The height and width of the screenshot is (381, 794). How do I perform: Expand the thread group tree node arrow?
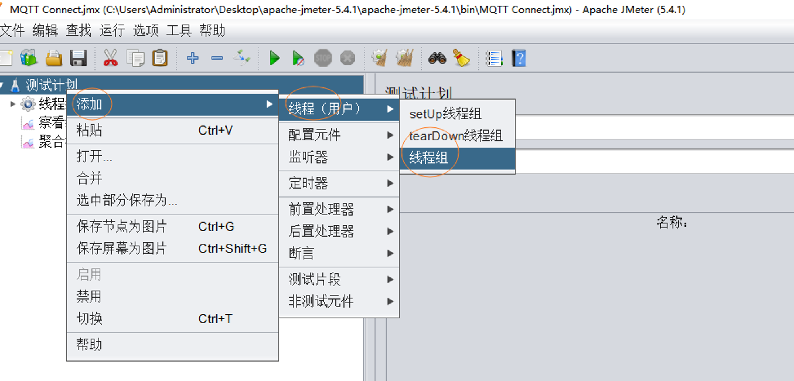coord(13,104)
